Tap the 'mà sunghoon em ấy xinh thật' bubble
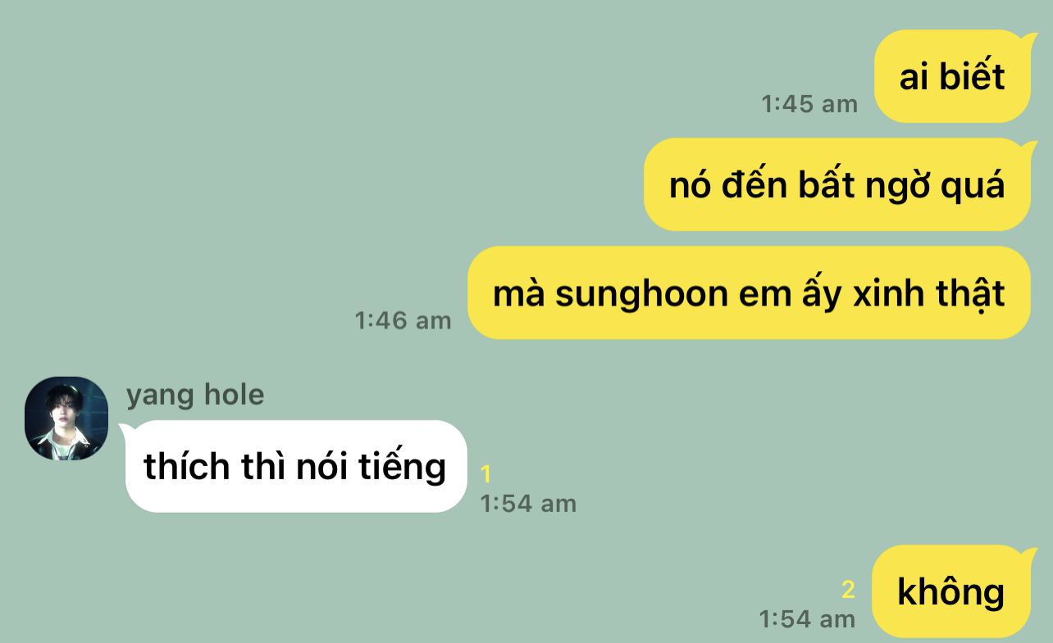 749,292
